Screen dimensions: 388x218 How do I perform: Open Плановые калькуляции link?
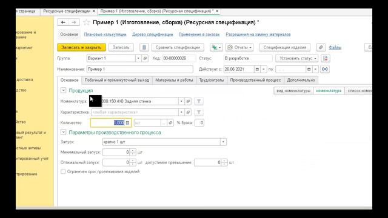click(x=105, y=35)
